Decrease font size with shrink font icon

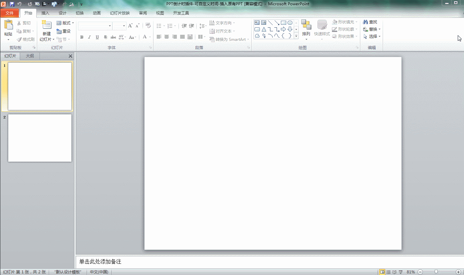coord(138,26)
